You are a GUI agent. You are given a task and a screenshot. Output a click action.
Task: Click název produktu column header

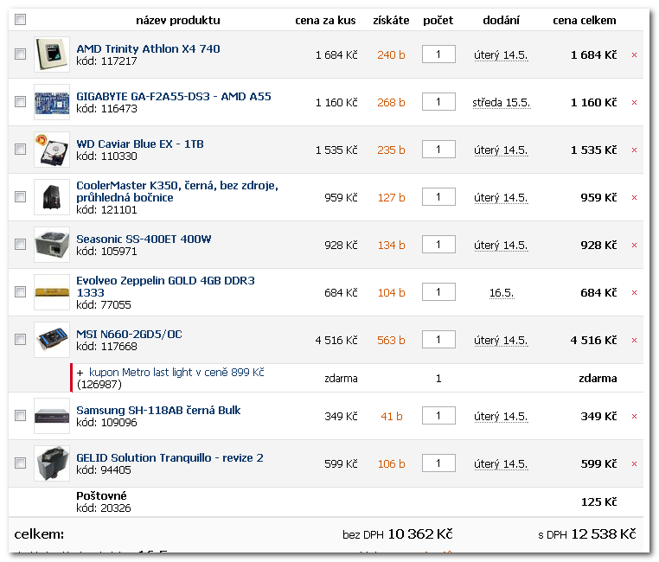178,20
